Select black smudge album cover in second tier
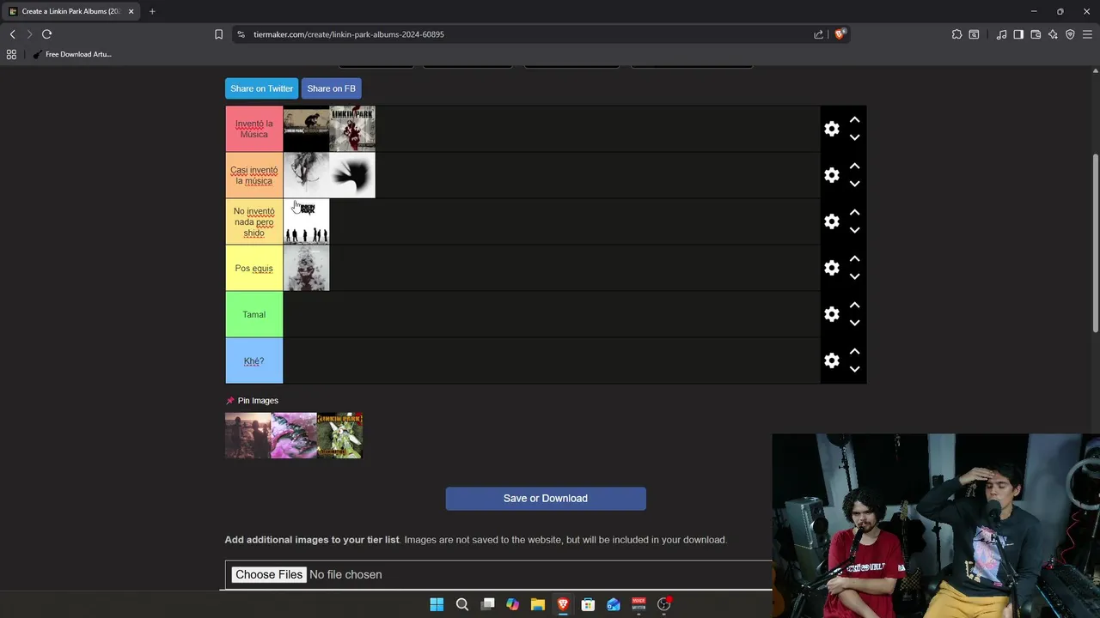The image size is (1100, 618). [352, 175]
